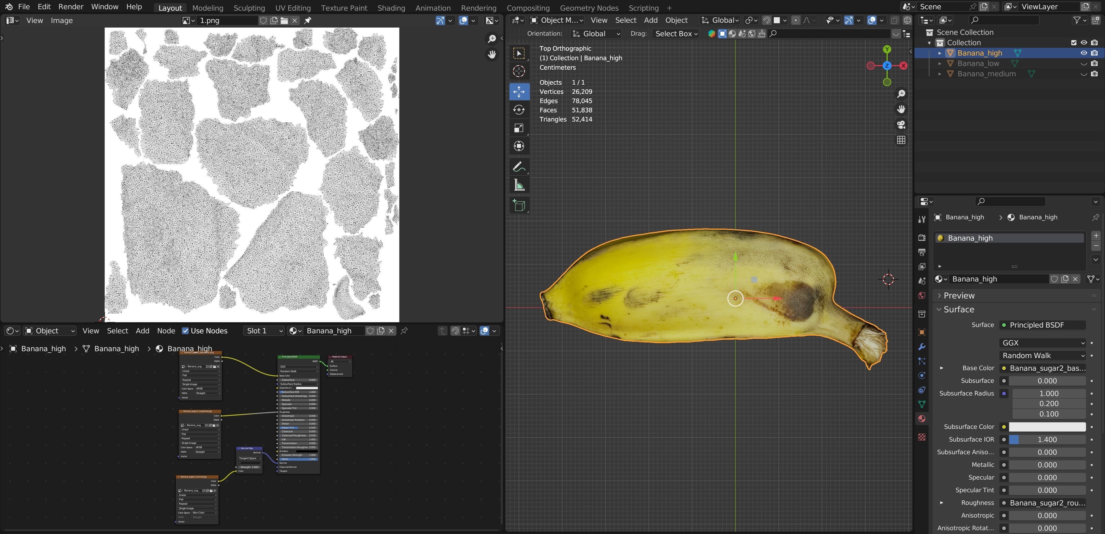
Task: Adjust the Subsurface IOR 1.400 slider
Action: [1047, 440]
